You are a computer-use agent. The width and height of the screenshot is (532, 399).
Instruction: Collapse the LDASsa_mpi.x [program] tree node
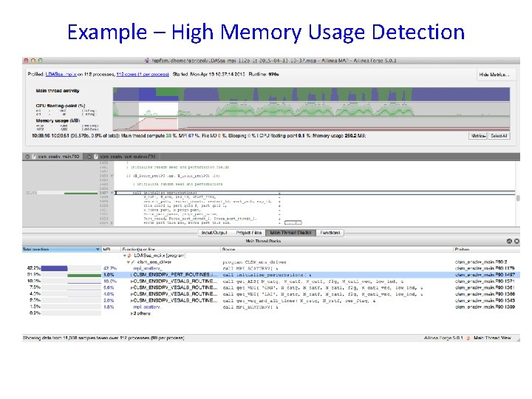point(125,256)
